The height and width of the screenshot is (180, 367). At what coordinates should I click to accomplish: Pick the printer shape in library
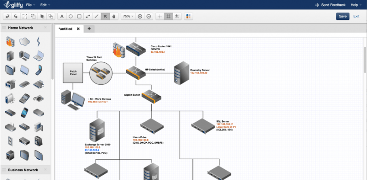[x=10, y=84]
